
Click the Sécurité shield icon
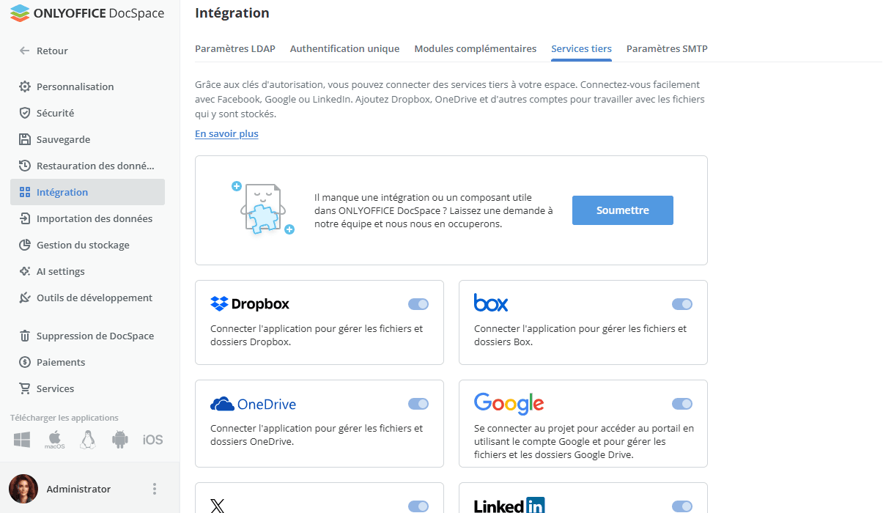tap(25, 113)
